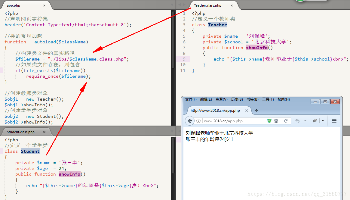The width and height of the screenshot is (350, 200).
Task: Click the browser back arrow button
Action: click(189, 121)
